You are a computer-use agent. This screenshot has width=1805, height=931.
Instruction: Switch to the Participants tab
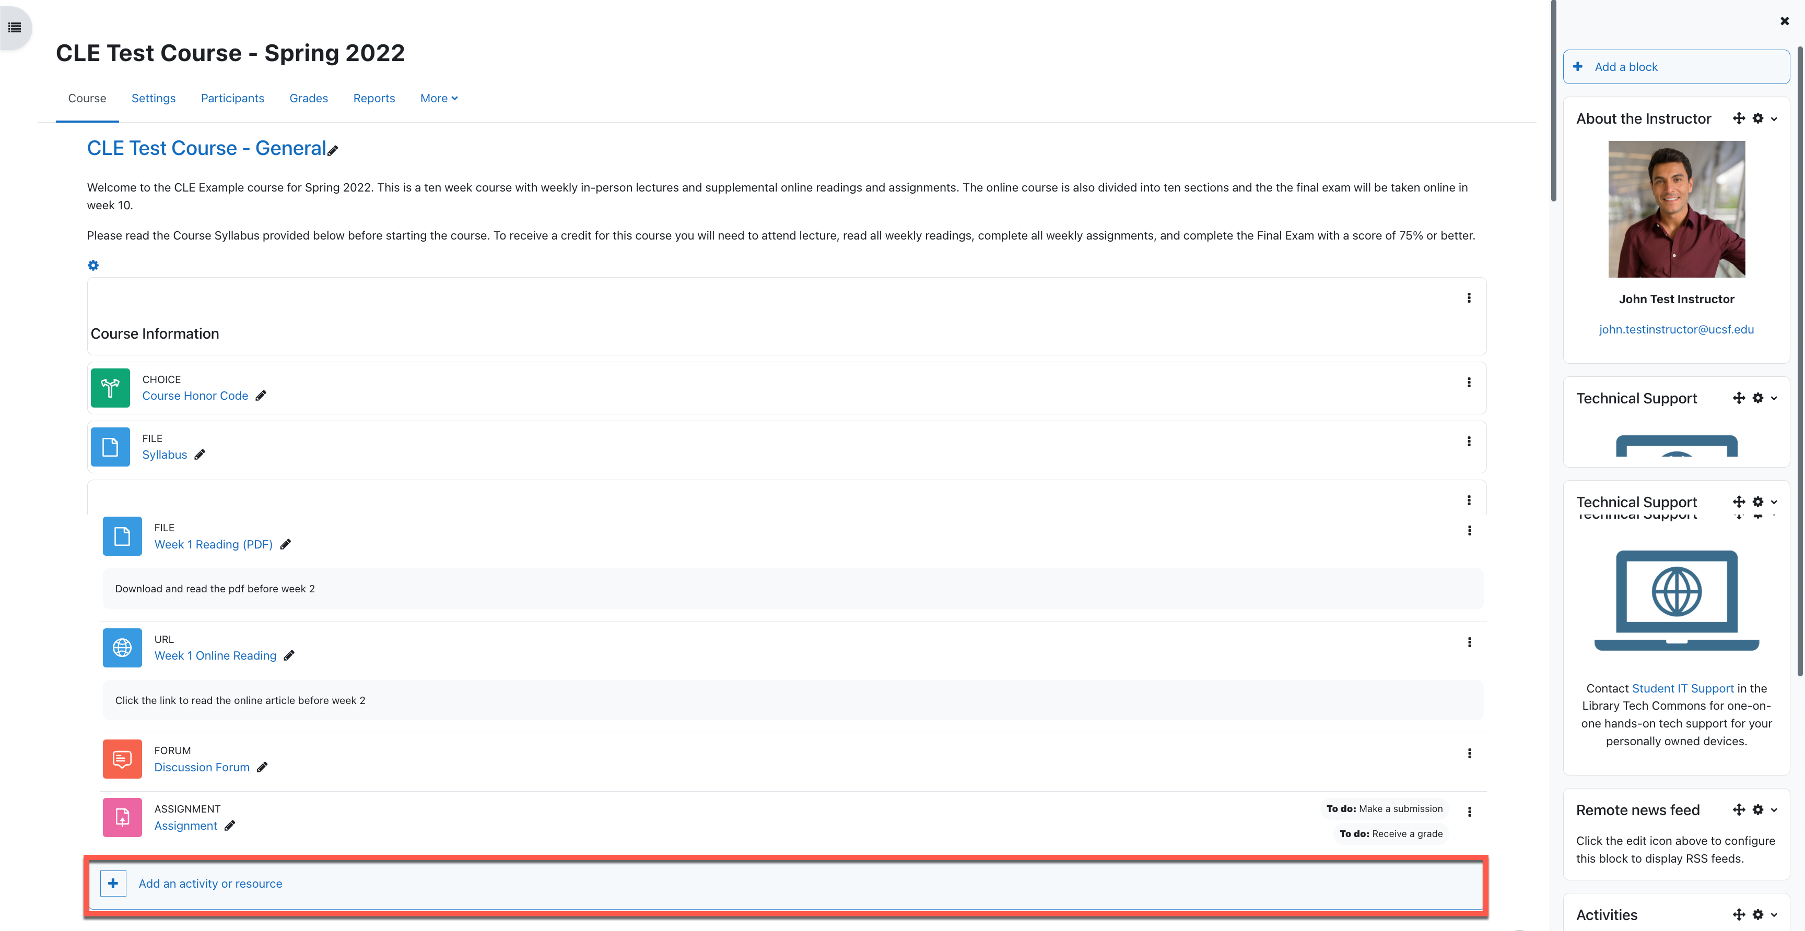(x=232, y=98)
